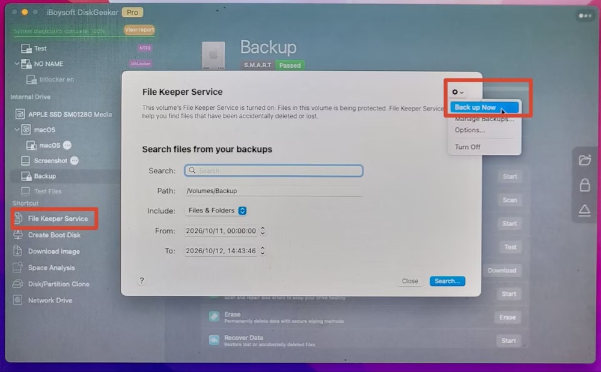This screenshot has width=601, height=372.
Task: Adjust the To date stepper
Action: pyautogui.click(x=263, y=251)
